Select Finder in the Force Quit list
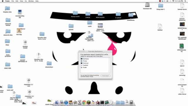The image size is (188, 106). tap(95, 67)
